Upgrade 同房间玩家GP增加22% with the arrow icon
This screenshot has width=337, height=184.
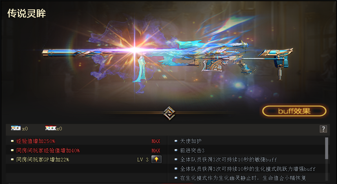coord(157,159)
